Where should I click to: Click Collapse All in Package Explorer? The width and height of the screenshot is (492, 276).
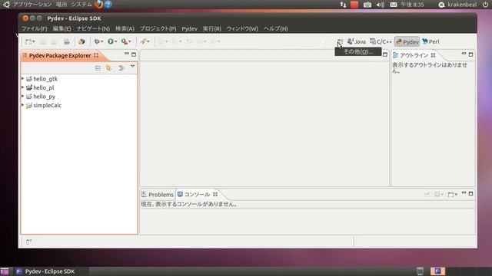(x=98, y=68)
